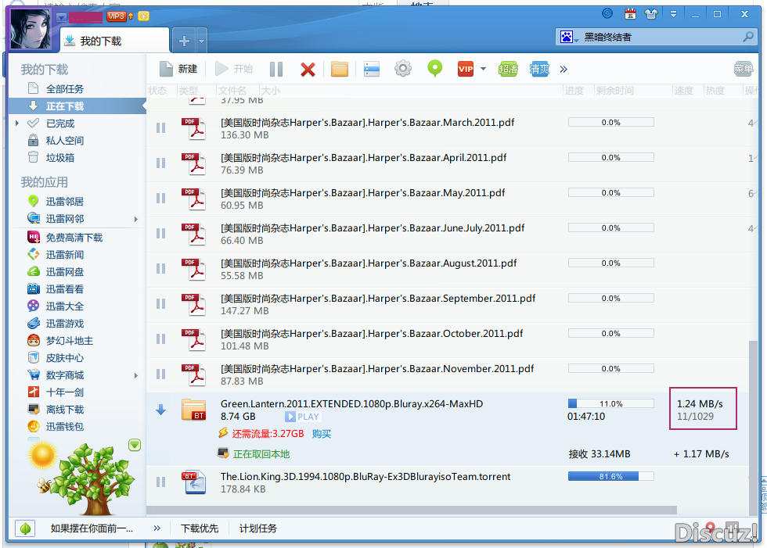Click the vertical scrollbar of the task list
767x548 pixels.
tap(753, 428)
